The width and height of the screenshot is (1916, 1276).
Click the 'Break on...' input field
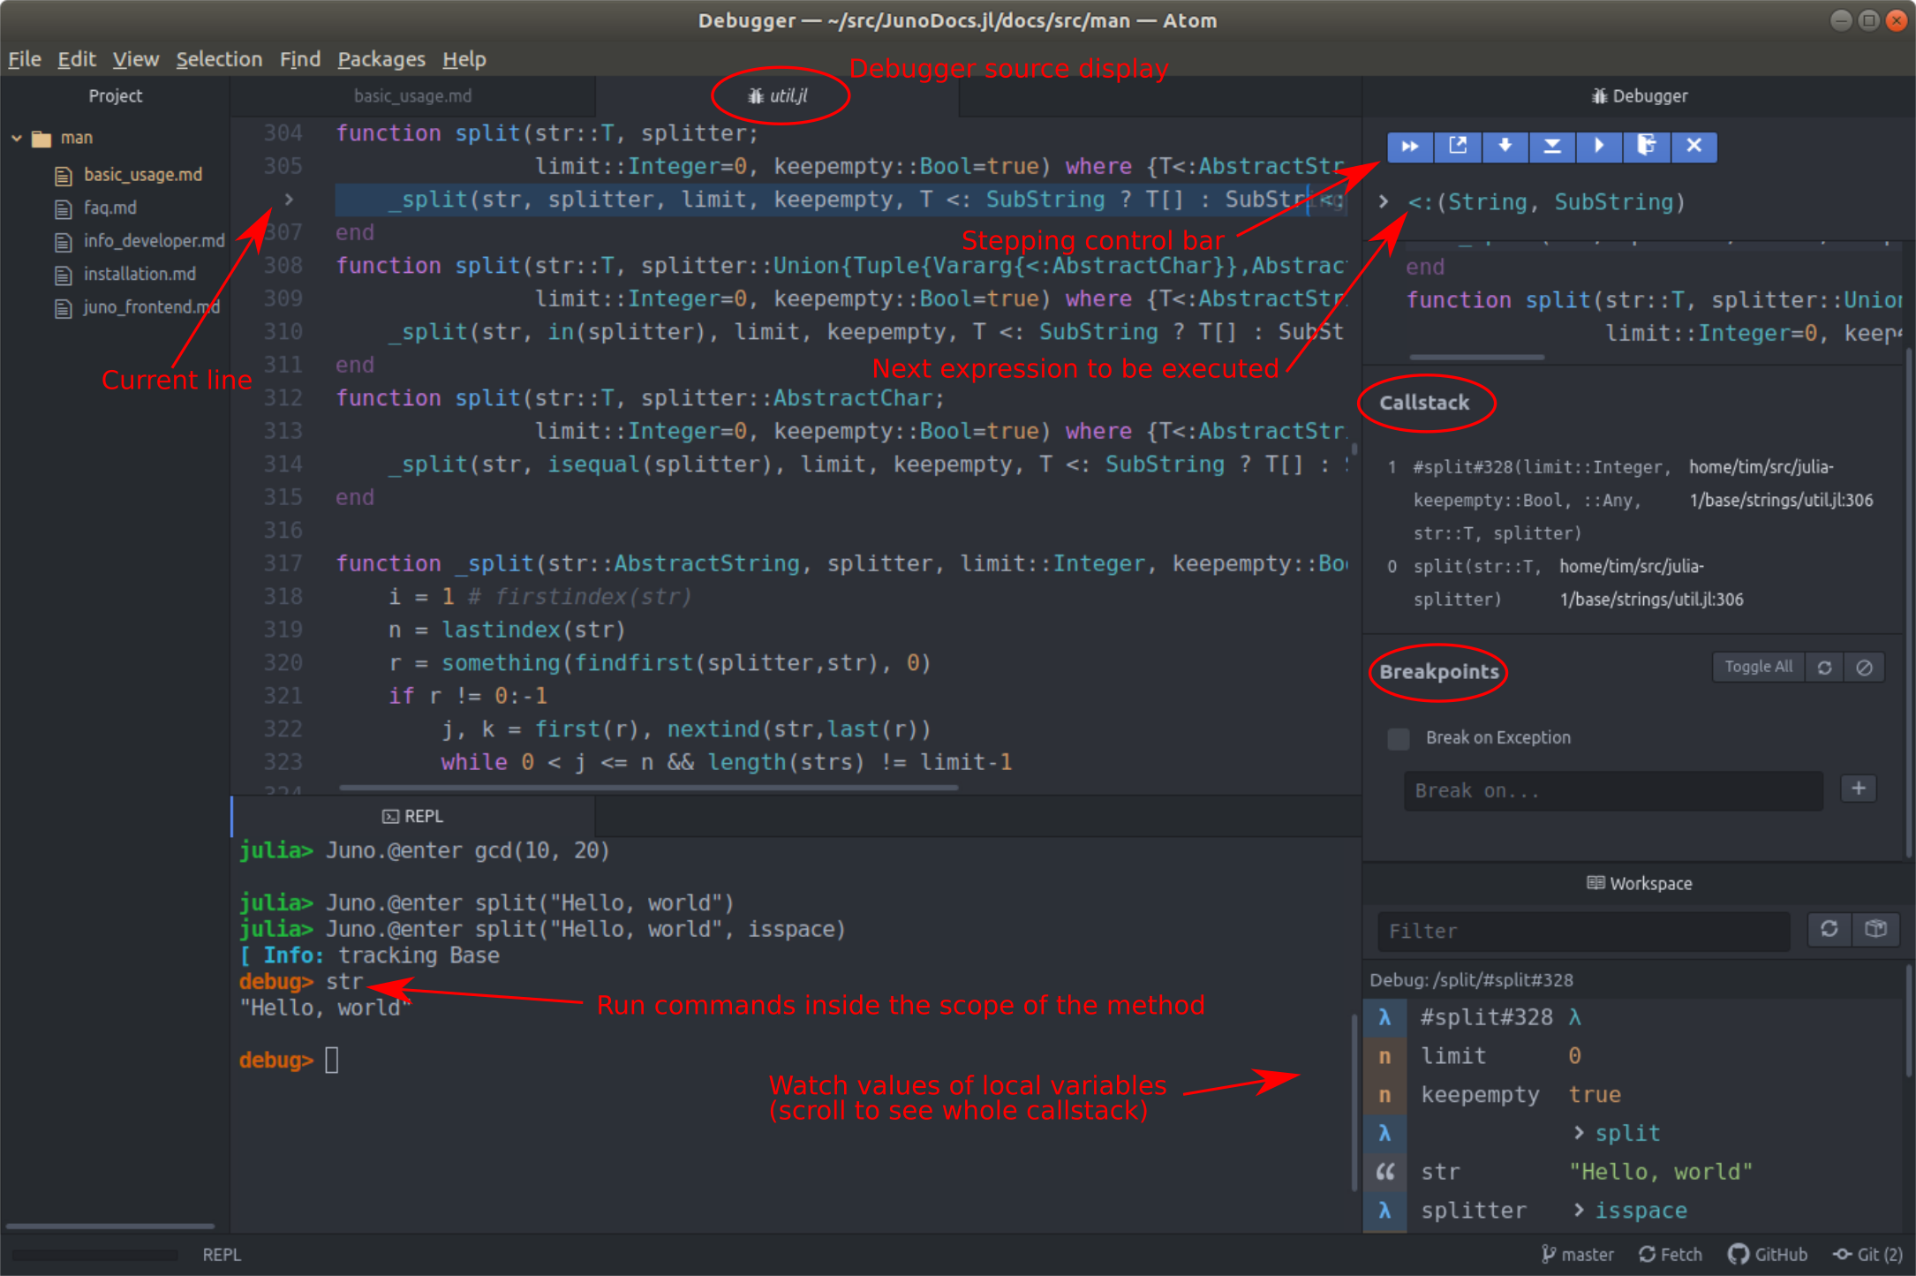pos(1613,790)
